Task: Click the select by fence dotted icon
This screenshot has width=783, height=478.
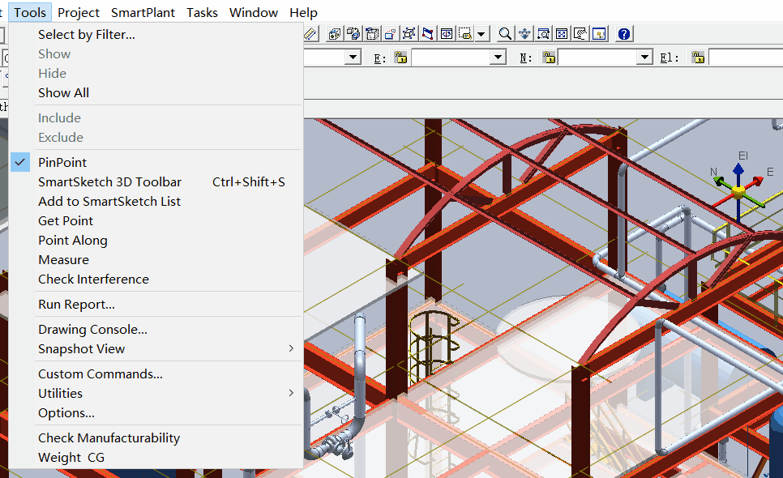Action: coord(465,34)
